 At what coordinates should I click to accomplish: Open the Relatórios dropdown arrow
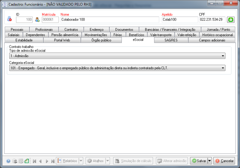pos(81,161)
